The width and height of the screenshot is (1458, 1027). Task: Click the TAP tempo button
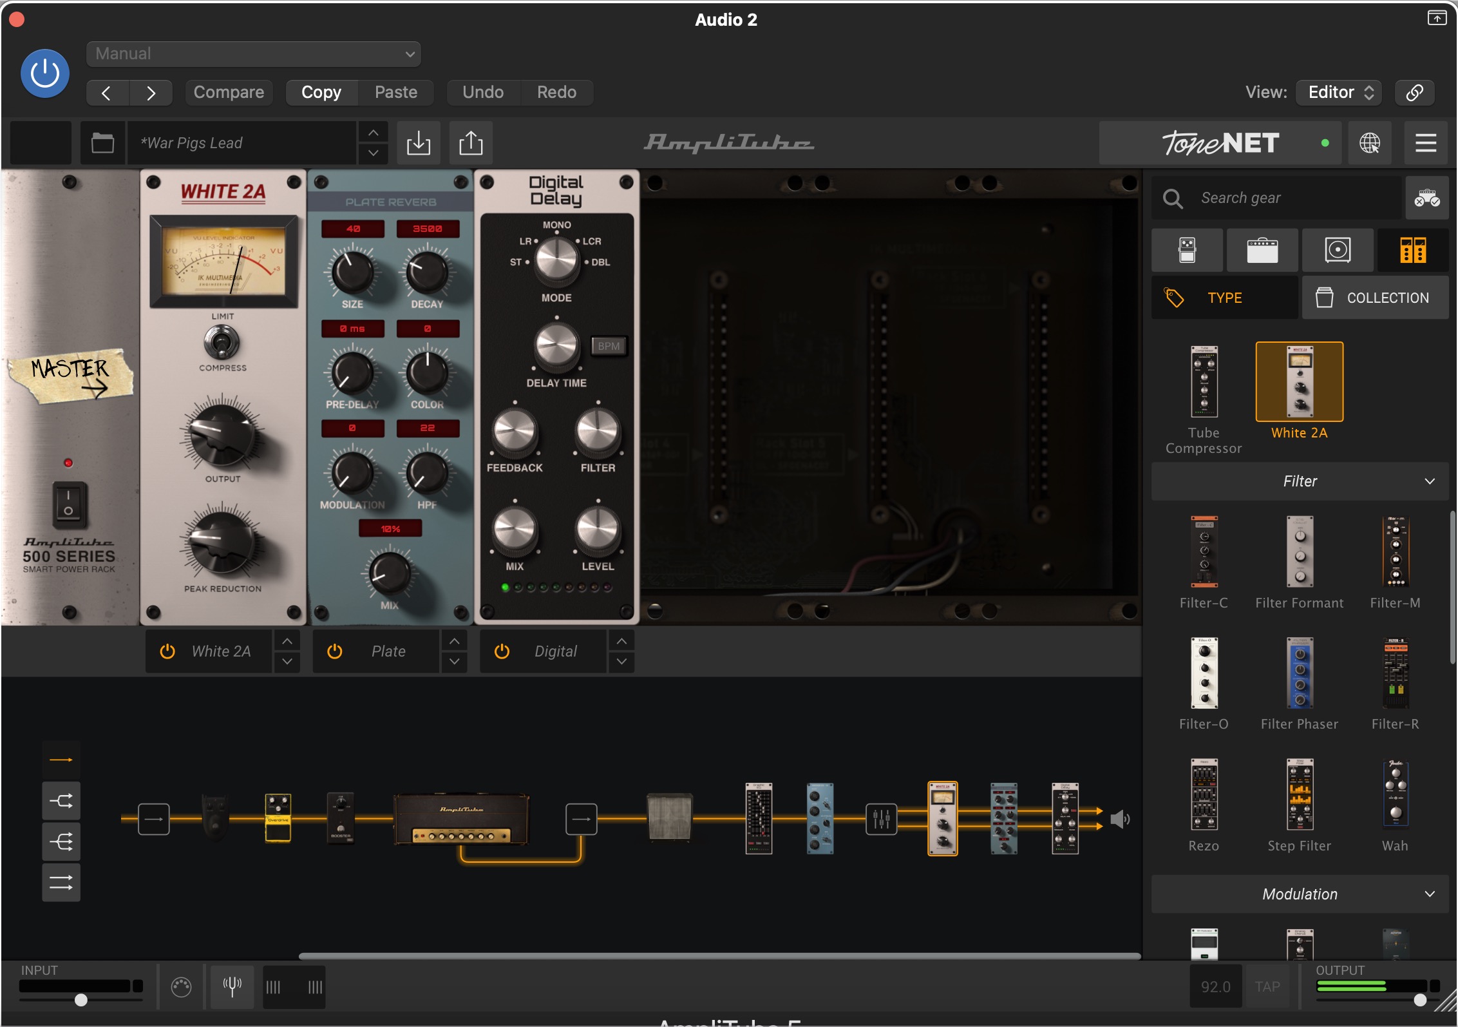tap(1267, 986)
